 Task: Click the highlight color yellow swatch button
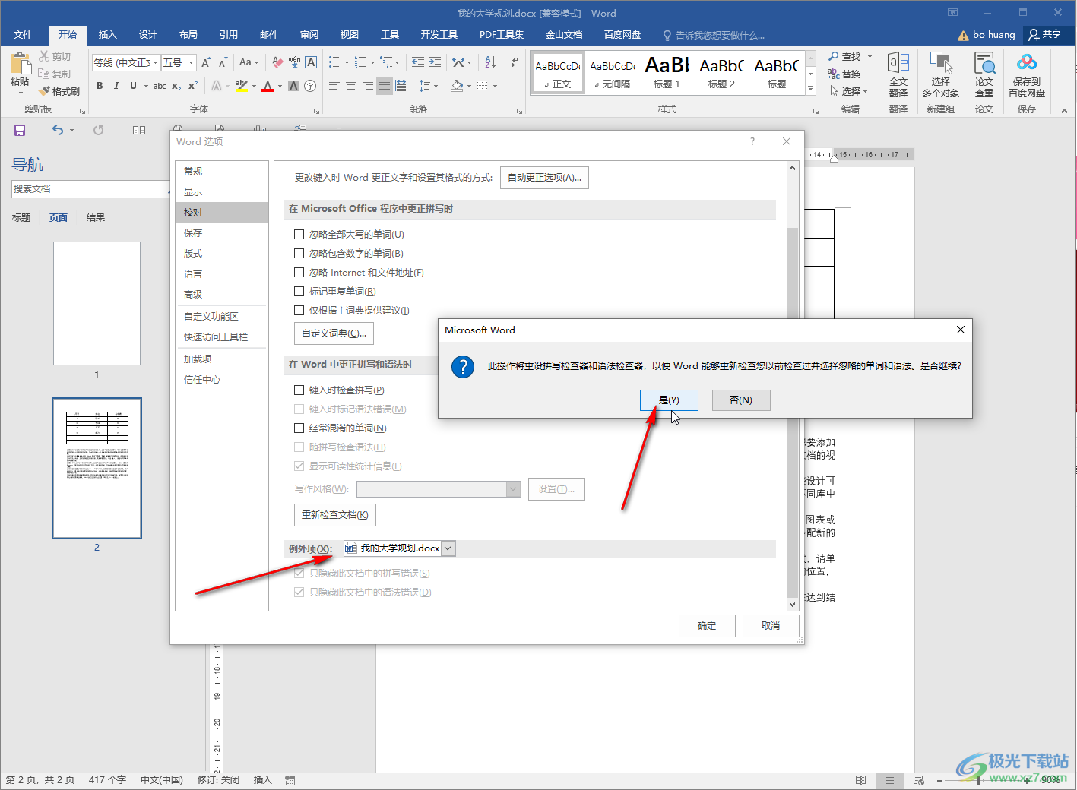point(242,86)
